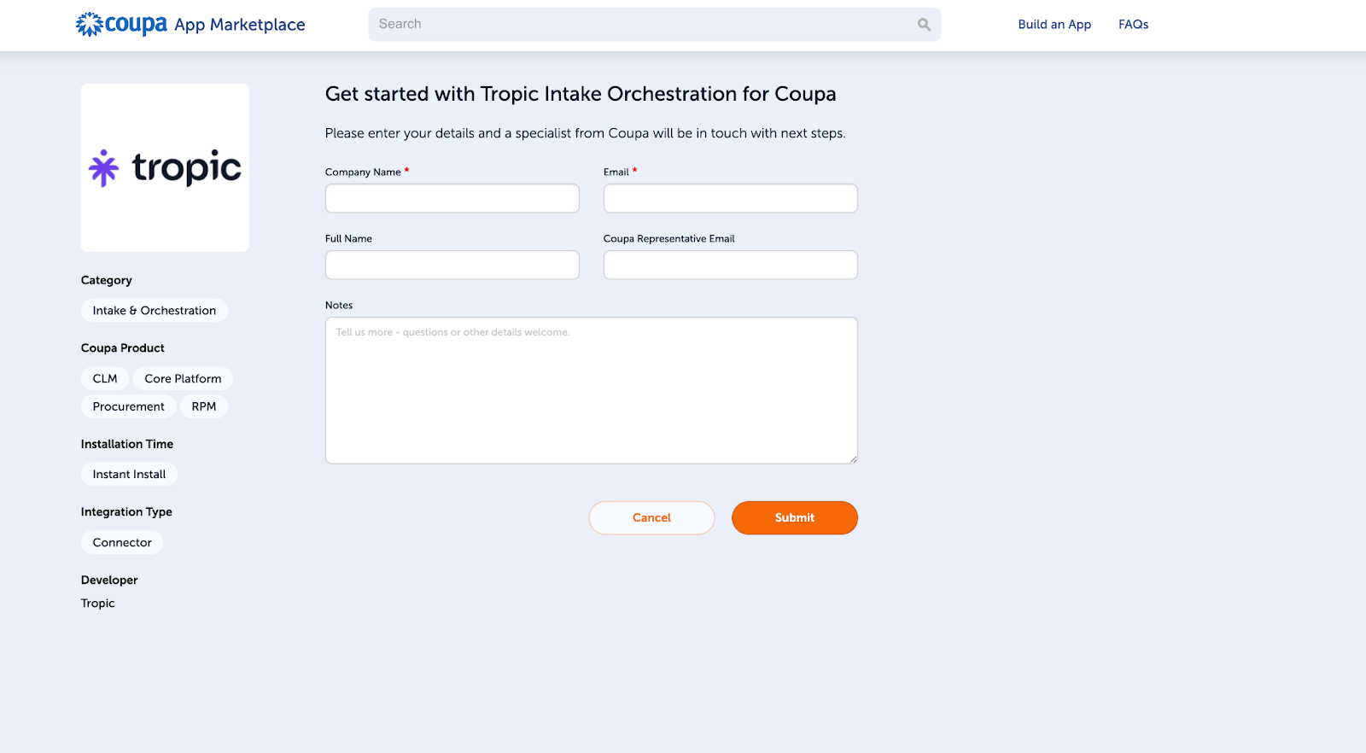Click the Tropic app logo thumbnail
Viewport: 1366px width, 753px height.
(165, 167)
